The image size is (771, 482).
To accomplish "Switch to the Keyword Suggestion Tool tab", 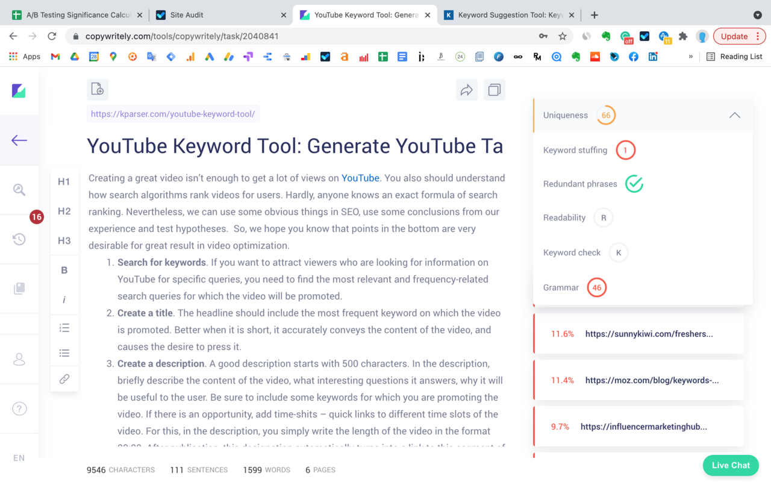I will [506, 14].
